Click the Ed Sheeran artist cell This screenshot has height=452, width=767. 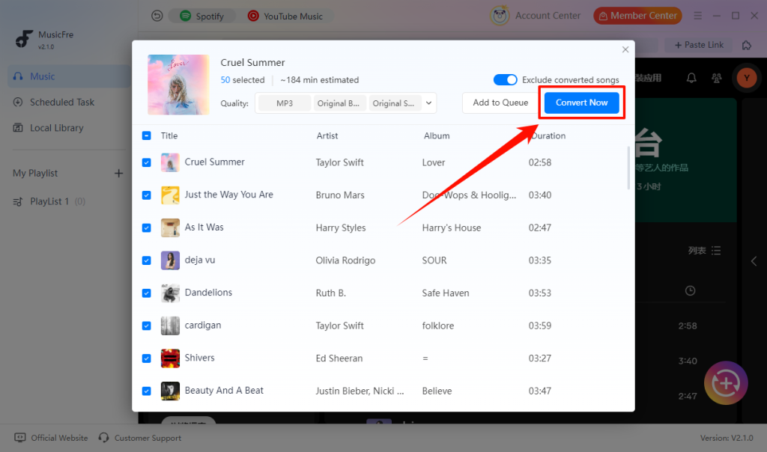click(x=339, y=358)
